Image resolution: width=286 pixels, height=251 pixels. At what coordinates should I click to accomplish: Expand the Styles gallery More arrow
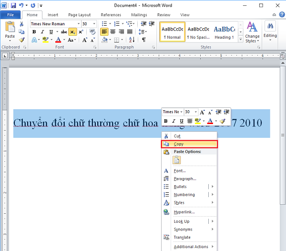pyautogui.click(x=241, y=39)
